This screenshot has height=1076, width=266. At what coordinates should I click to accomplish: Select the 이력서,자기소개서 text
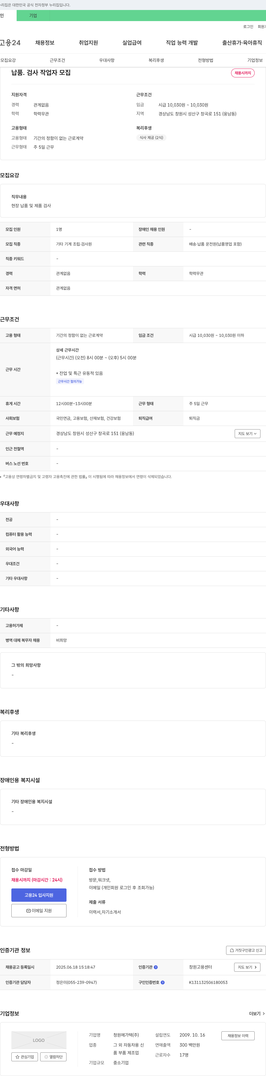(105, 912)
